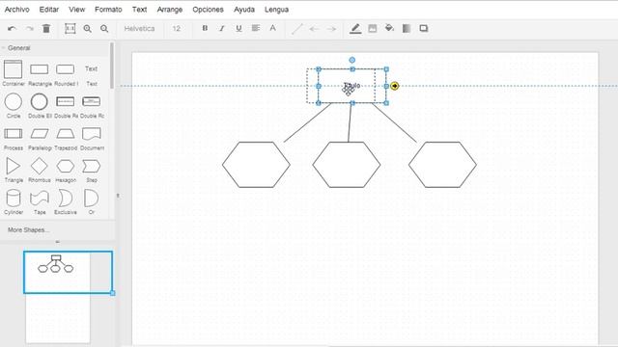Screen dimensions: 618x347
Task: Select the Parallelogram shape
Action: (x=40, y=134)
